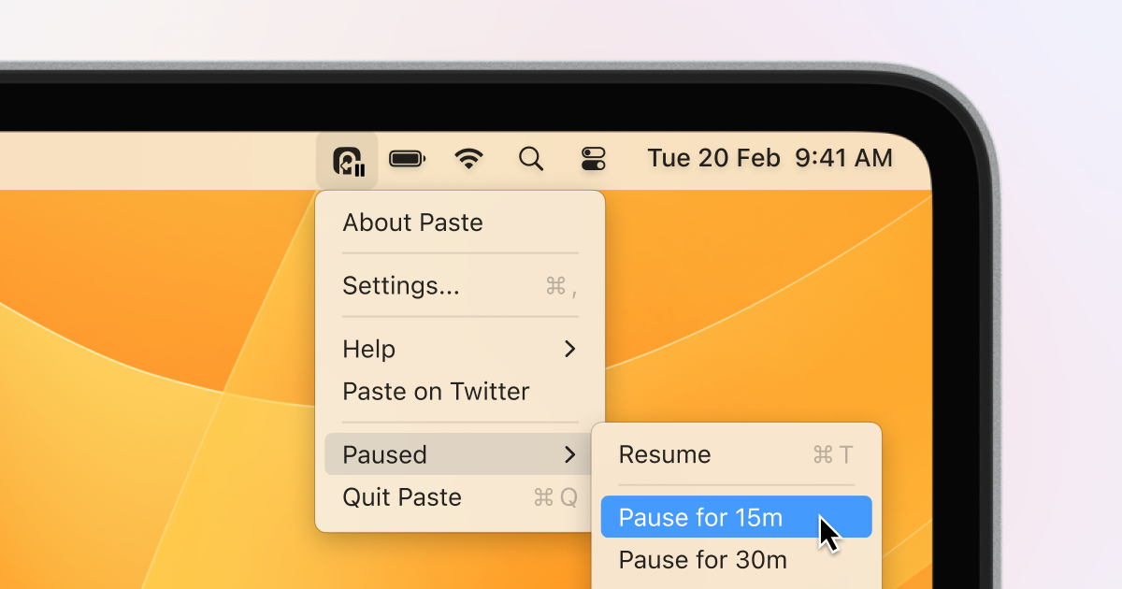Click the battery status icon
This screenshot has height=589, width=1122.
tap(407, 158)
